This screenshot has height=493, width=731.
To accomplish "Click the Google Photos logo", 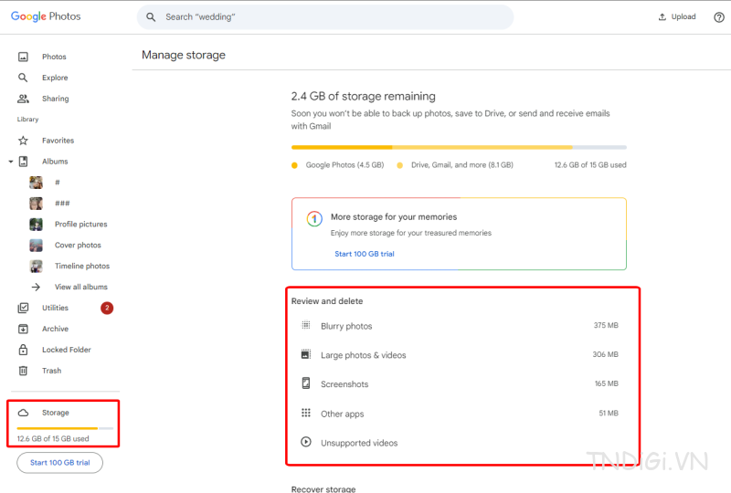I will point(46,16).
